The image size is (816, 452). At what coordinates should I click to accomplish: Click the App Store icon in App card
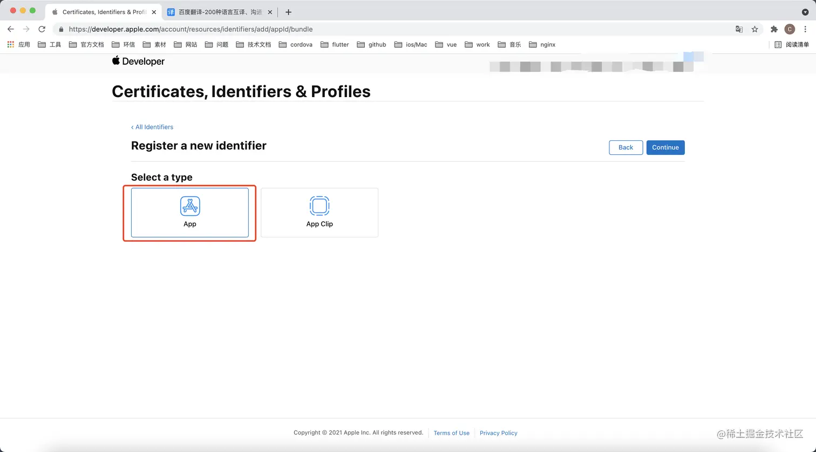190,206
